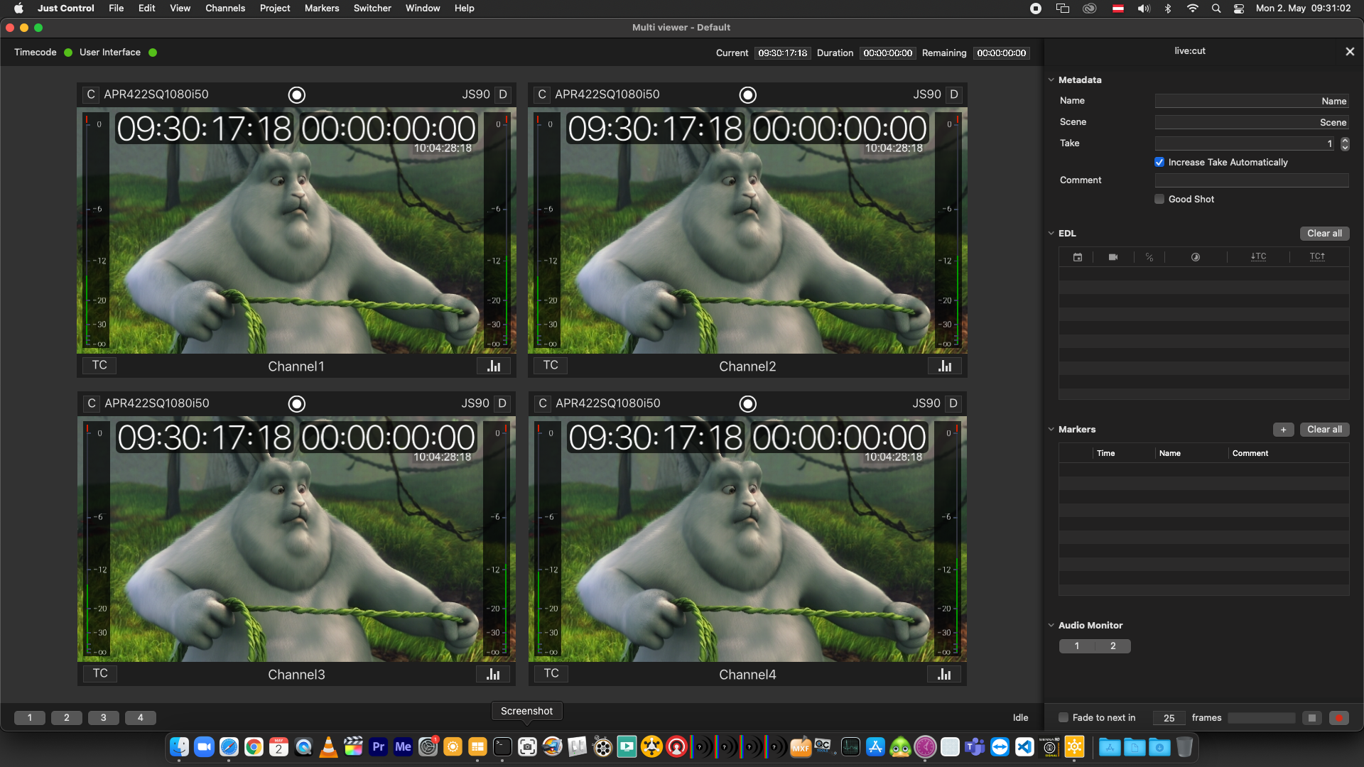The image size is (1364, 767).
Task: Click the red record button in live:cut panel
Action: click(1339, 718)
